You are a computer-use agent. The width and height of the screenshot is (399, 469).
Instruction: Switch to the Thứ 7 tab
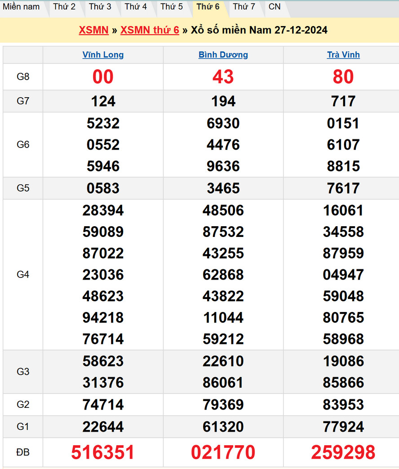click(244, 7)
